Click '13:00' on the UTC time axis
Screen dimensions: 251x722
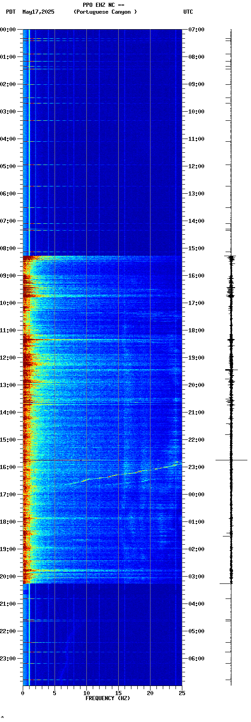click(196, 194)
